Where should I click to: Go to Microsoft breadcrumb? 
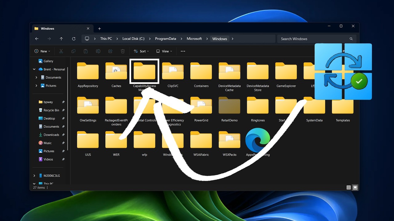click(194, 39)
